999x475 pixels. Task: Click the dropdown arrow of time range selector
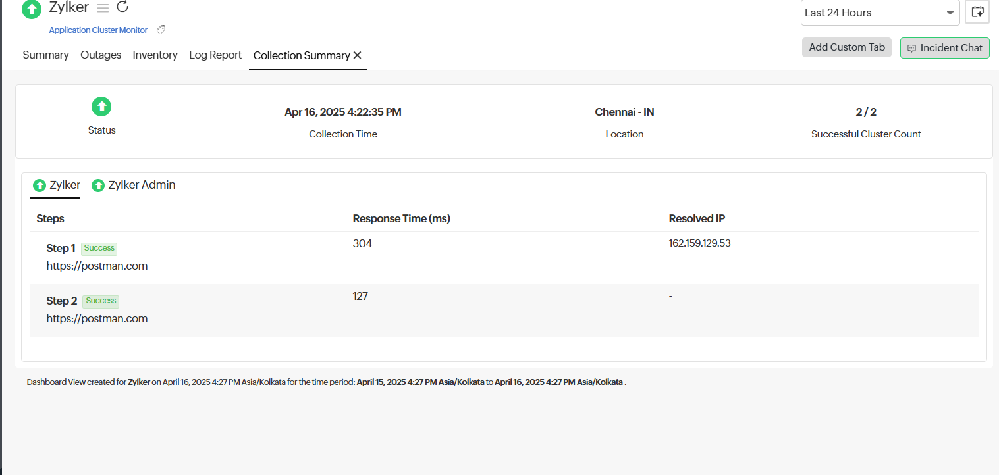tap(950, 12)
